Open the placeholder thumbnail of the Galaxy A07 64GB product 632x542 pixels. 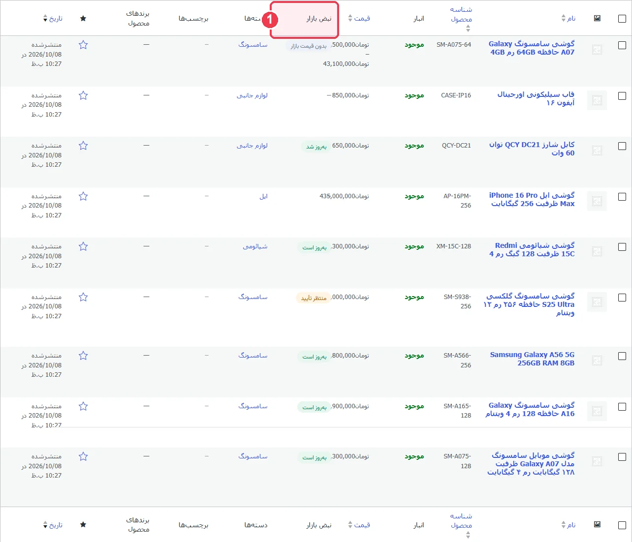tap(597, 50)
